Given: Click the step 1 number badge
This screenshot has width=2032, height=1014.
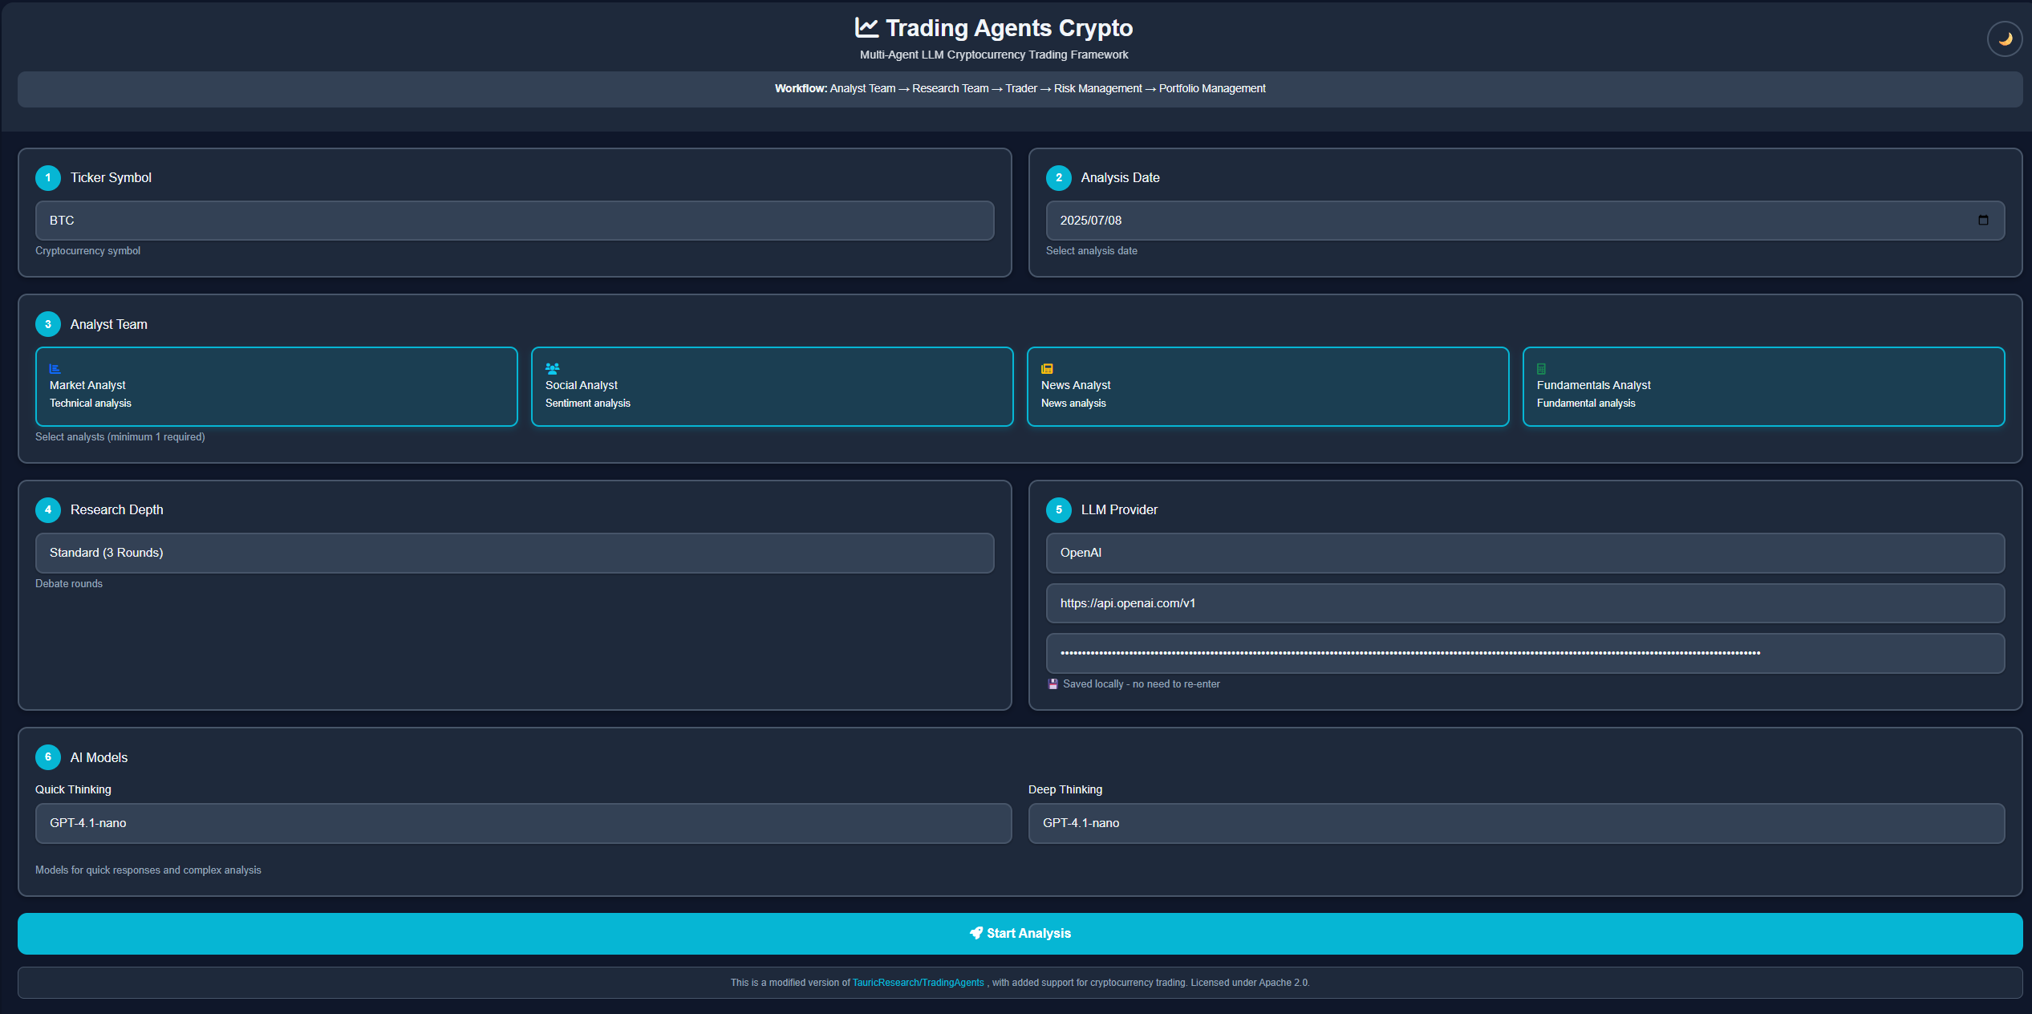Looking at the screenshot, I should point(48,177).
